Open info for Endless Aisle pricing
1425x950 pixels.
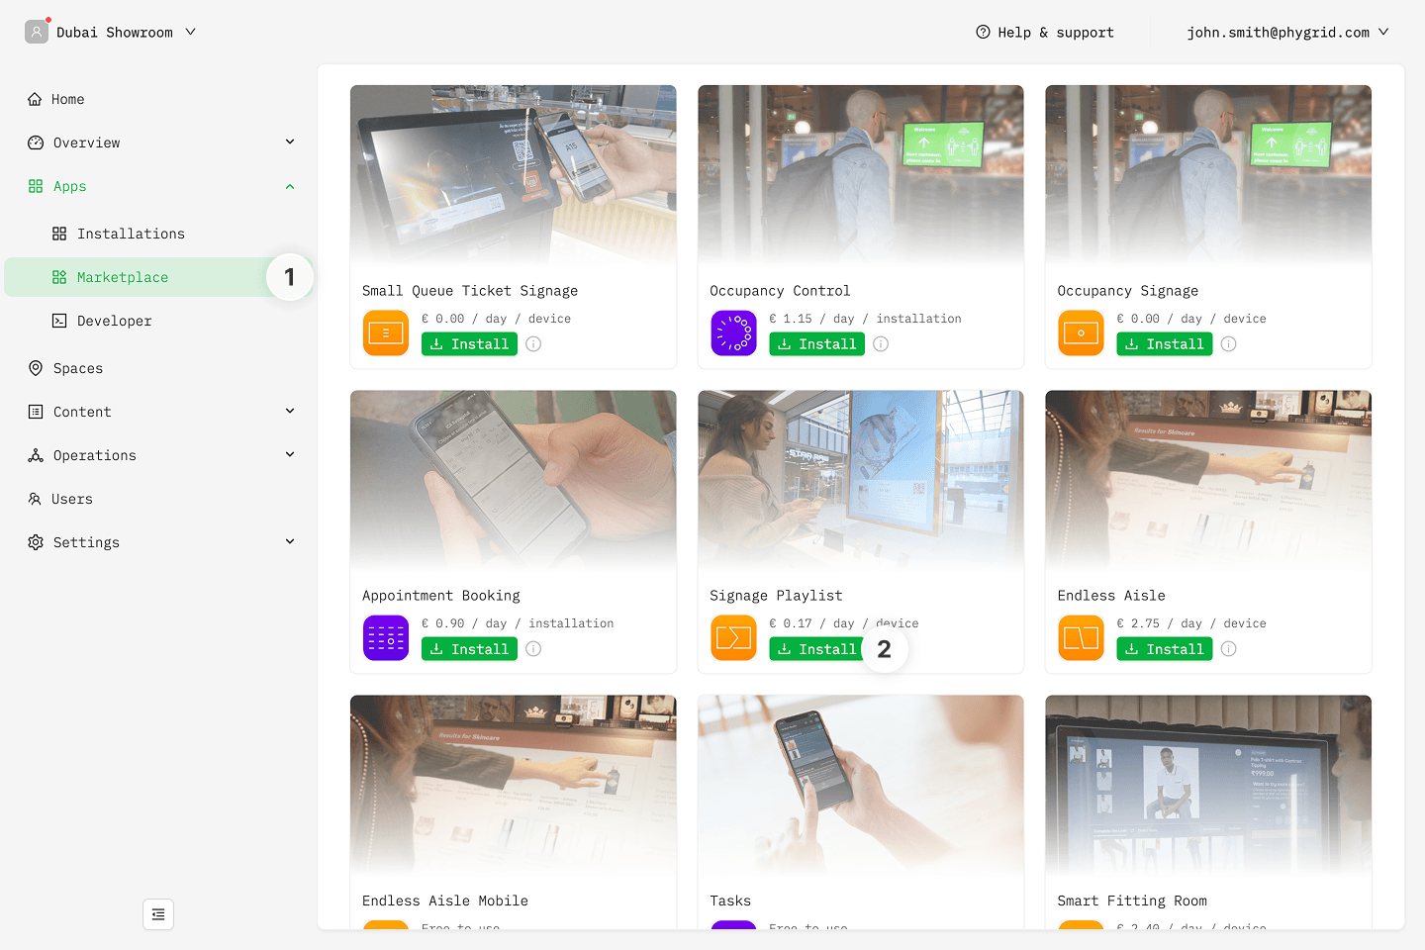[x=1228, y=649]
